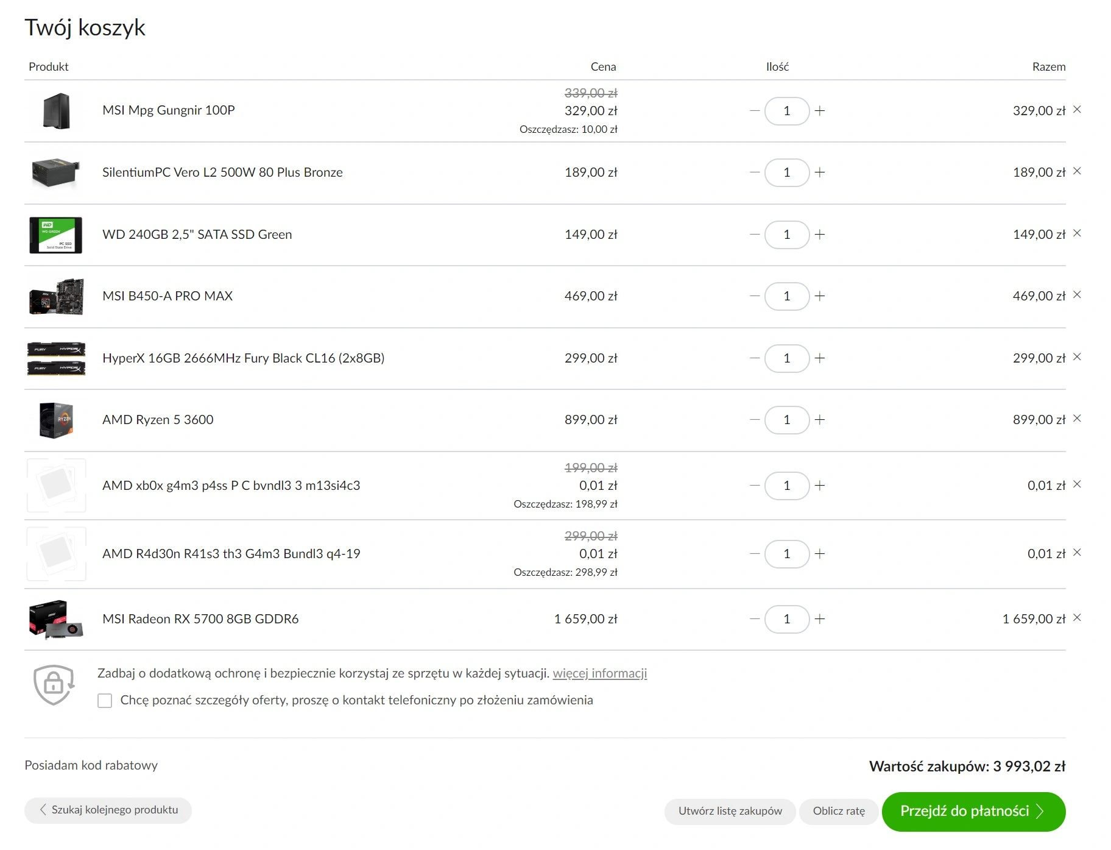Click the shield lock protection icon

coord(54,685)
